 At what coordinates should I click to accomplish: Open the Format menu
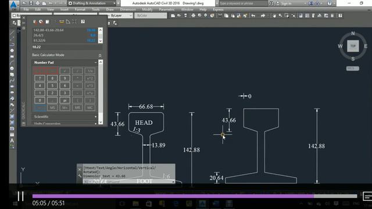point(80,9)
